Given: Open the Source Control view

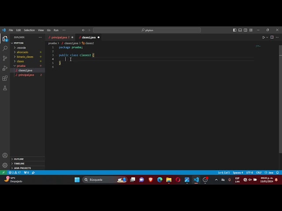Looking at the screenshot, I should (x=5, y=58).
